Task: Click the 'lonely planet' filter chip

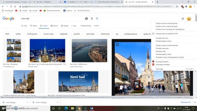Action: coord(32,34)
